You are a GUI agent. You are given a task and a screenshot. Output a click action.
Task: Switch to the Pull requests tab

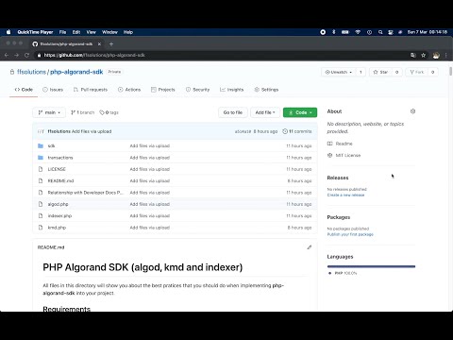[91, 90]
